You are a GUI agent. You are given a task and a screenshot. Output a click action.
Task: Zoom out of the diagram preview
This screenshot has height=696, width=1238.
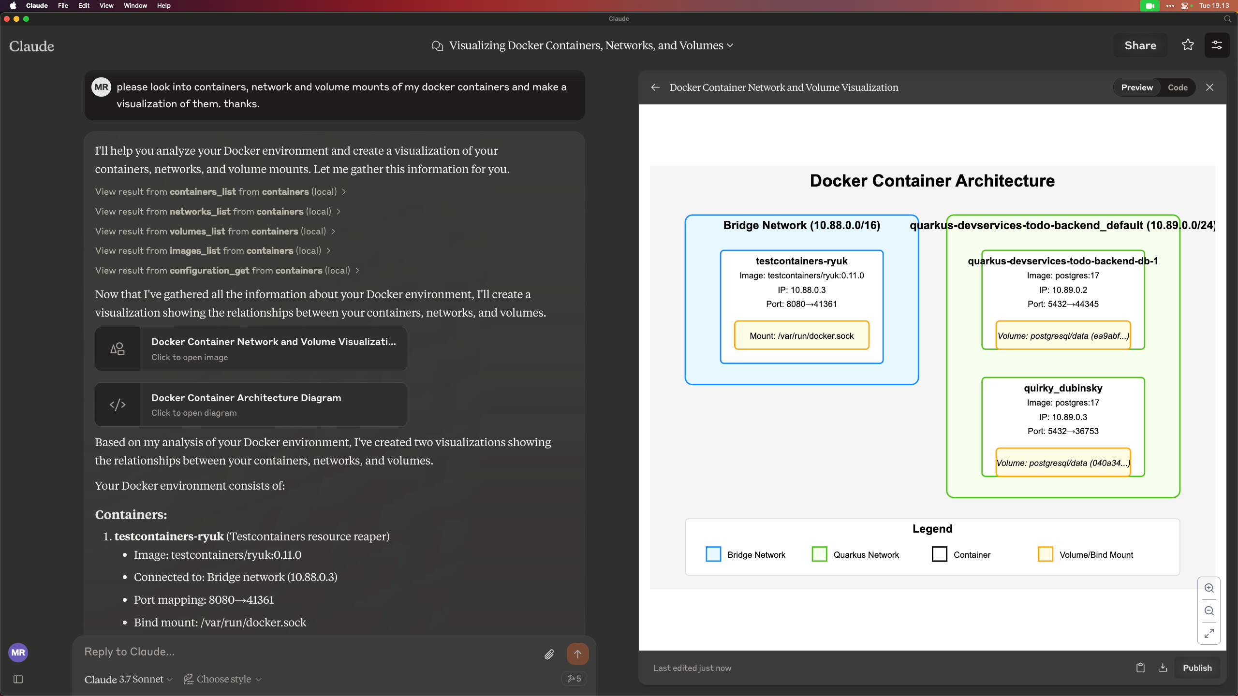1209,611
